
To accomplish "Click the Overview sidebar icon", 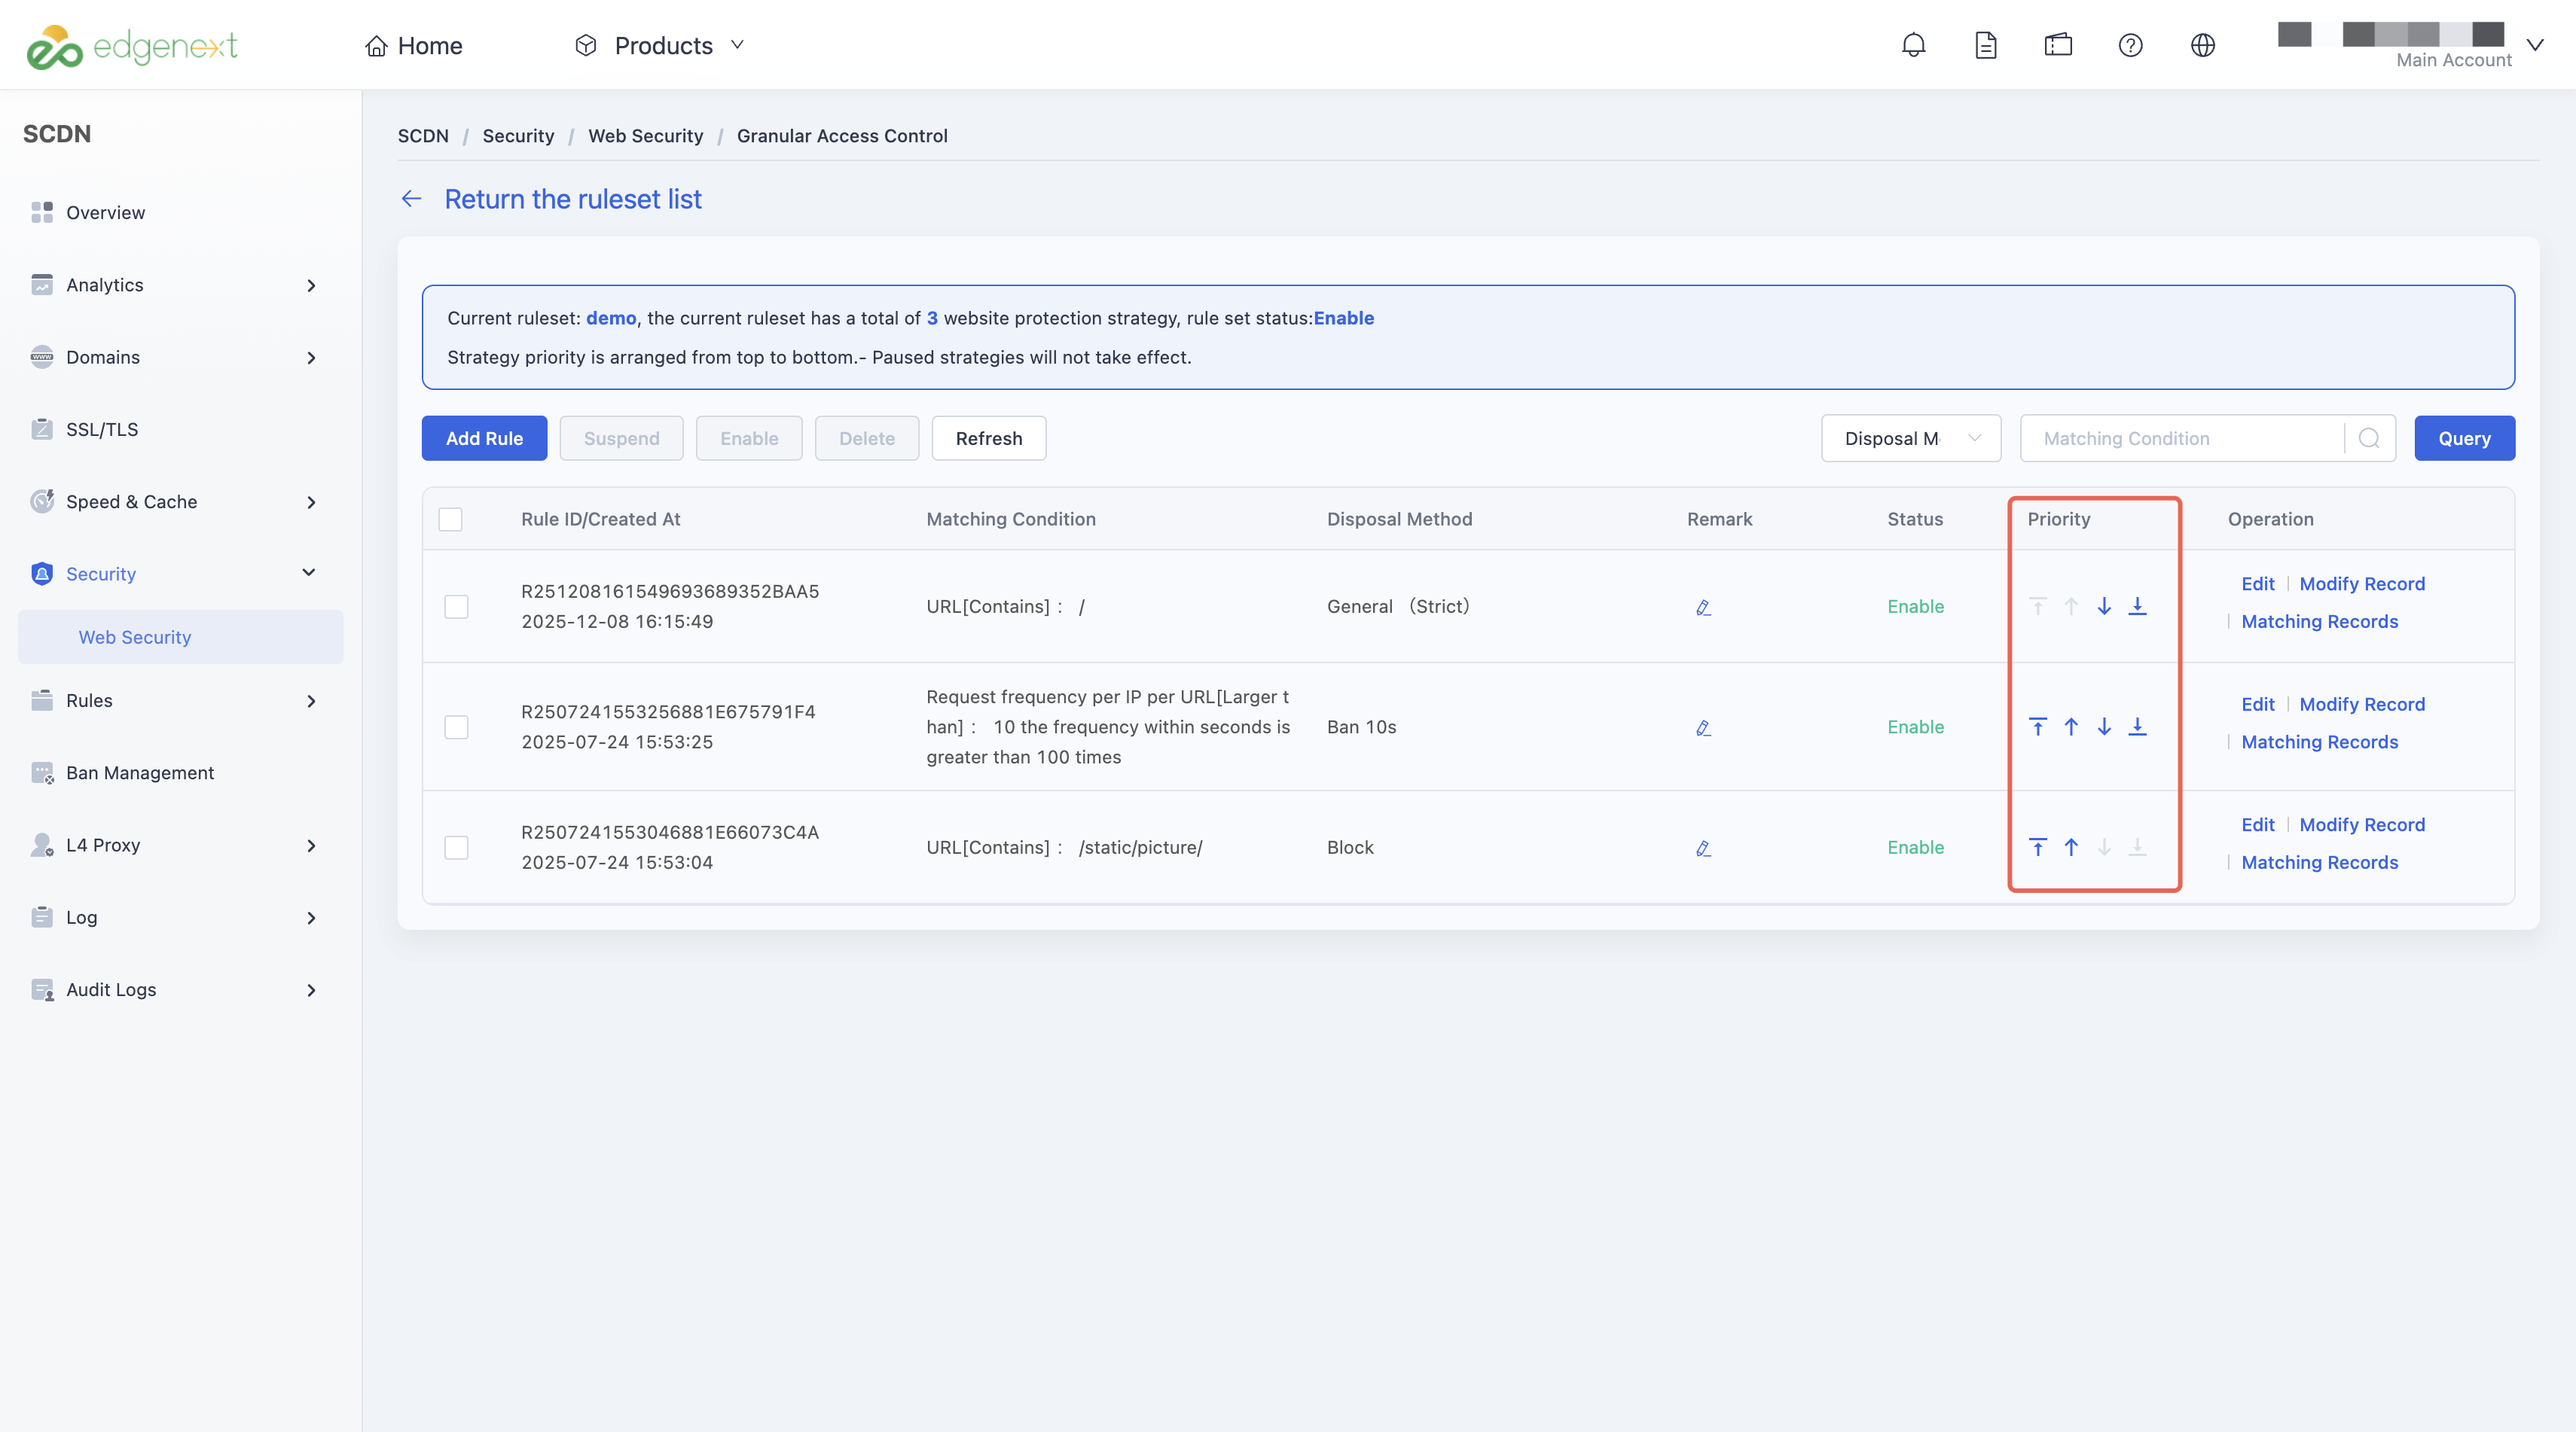I will [x=42, y=212].
